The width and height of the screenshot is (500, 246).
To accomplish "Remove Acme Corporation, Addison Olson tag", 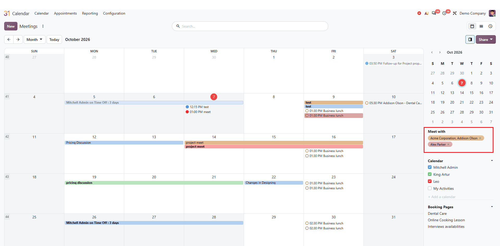I will 480,138.
